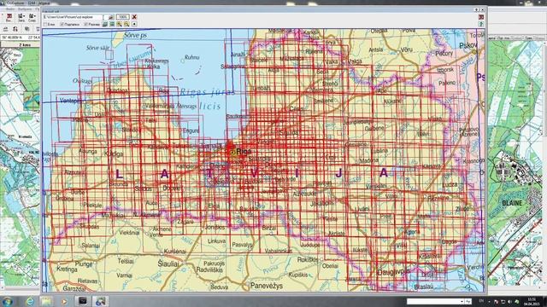Screen dimensions: 547x307
Task: Click the green up-arrow icon at the dialog's right
Action: tap(481, 25)
